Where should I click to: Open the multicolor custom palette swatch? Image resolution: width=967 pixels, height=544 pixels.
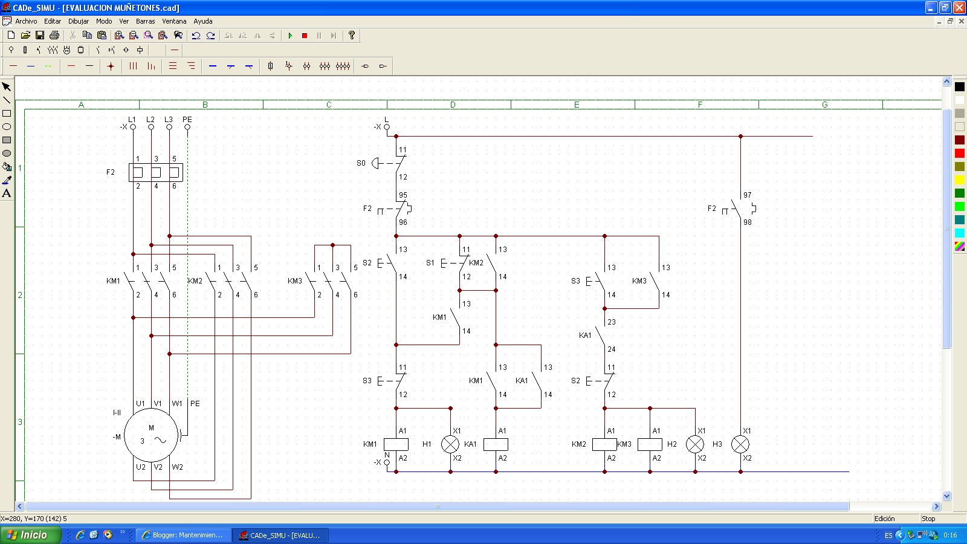pos(960,247)
